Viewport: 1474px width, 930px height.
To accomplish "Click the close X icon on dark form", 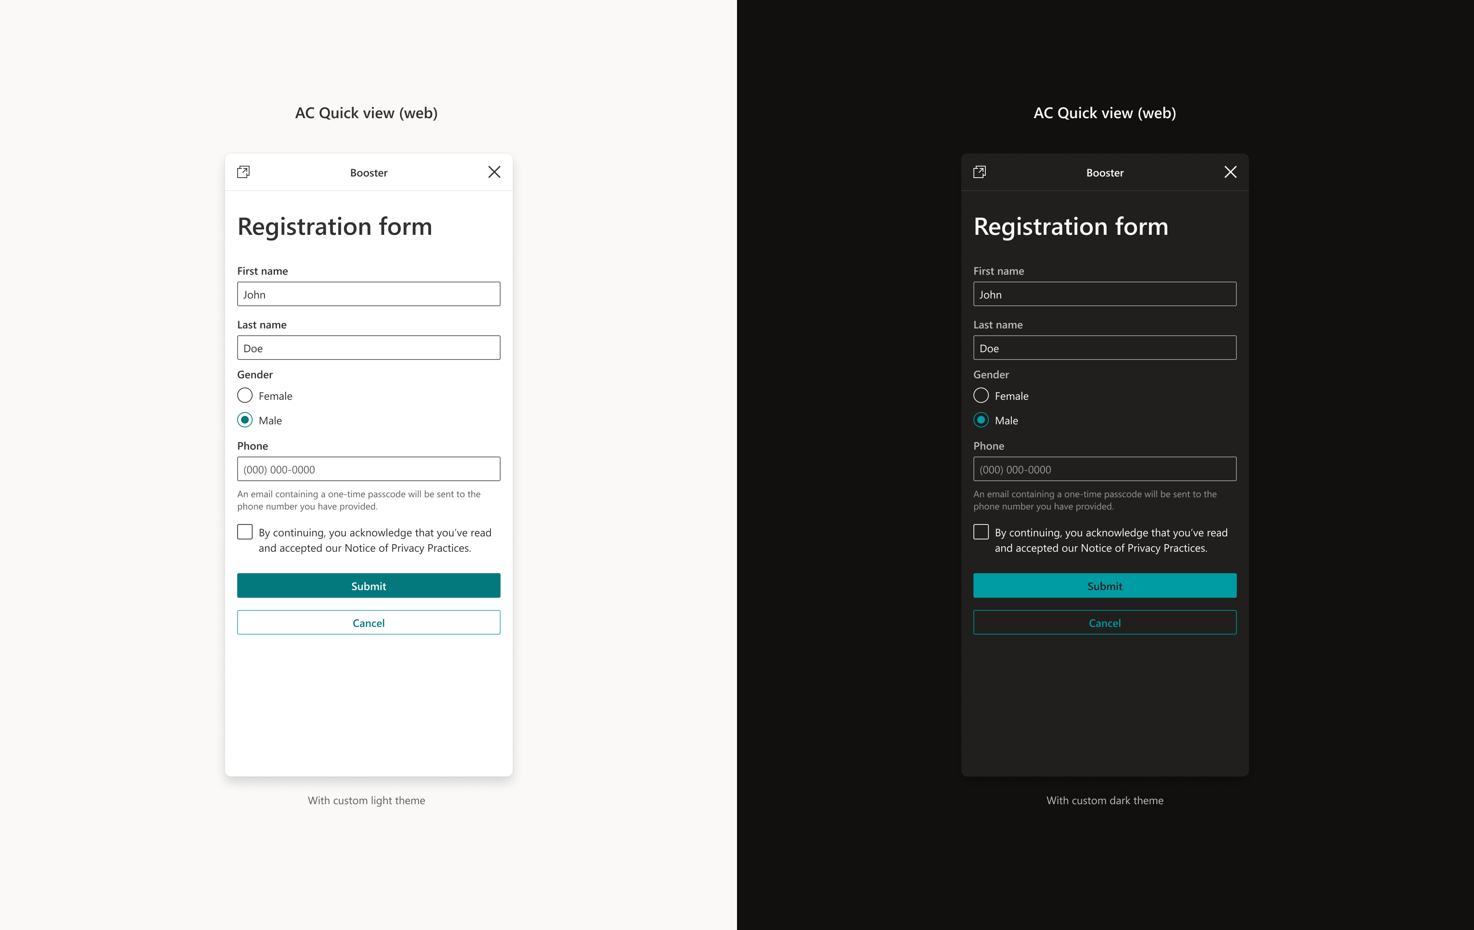I will [1231, 171].
